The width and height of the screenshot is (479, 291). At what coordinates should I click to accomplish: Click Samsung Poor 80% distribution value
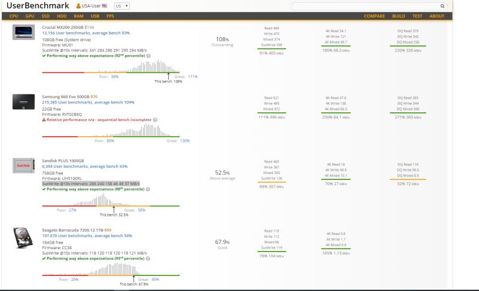point(110,141)
